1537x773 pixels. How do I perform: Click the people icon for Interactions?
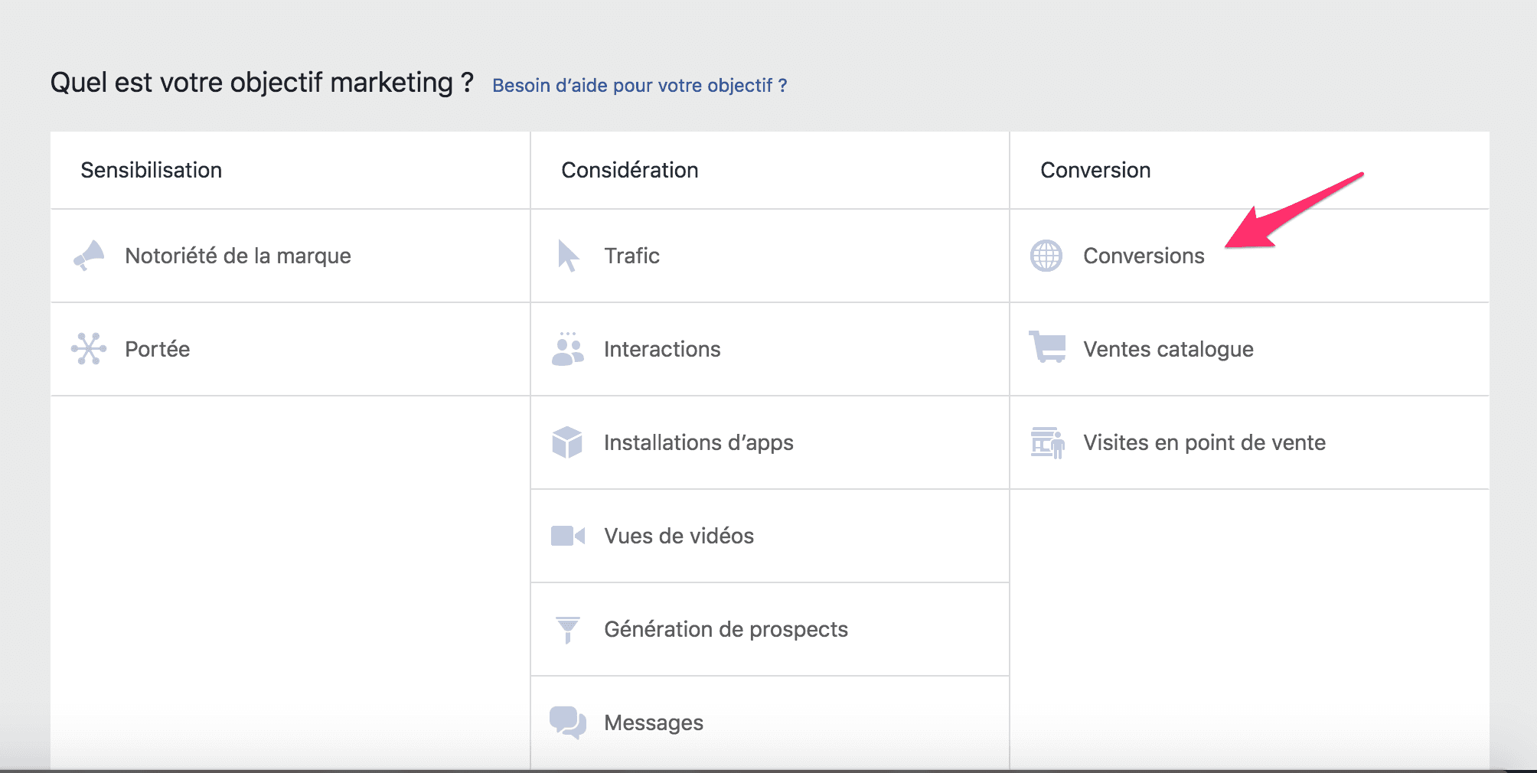pyautogui.click(x=567, y=349)
